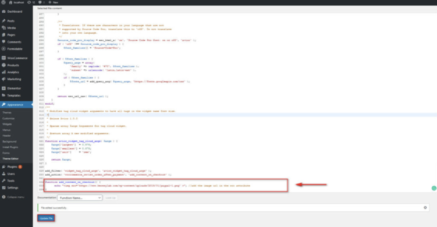
Task: Open the Function Name documentation dropdown
Action: click(80, 198)
